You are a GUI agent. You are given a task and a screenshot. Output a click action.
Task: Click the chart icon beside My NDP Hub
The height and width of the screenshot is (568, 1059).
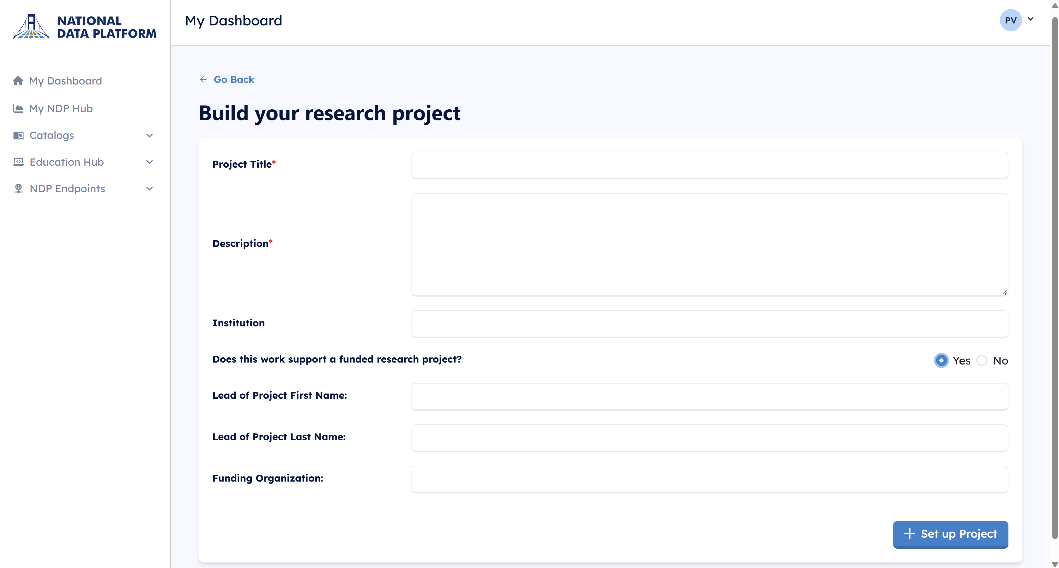[x=18, y=109]
